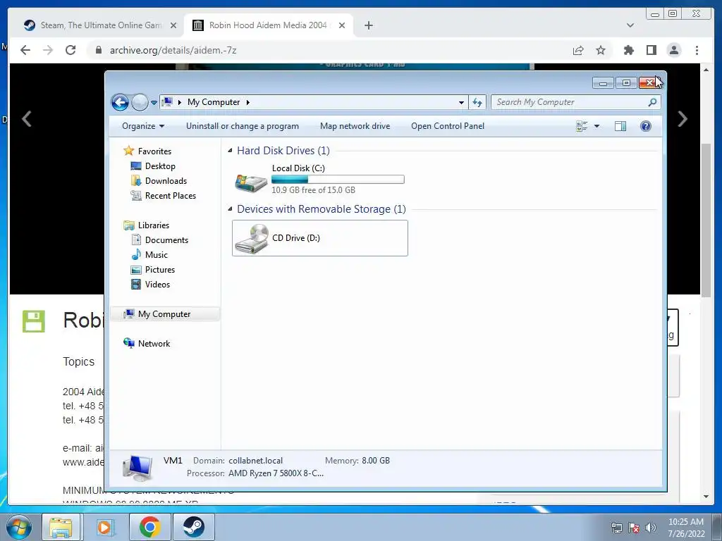This screenshot has width=722, height=541.
Task: Click Open Control Panel
Action: (x=448, y=126)
